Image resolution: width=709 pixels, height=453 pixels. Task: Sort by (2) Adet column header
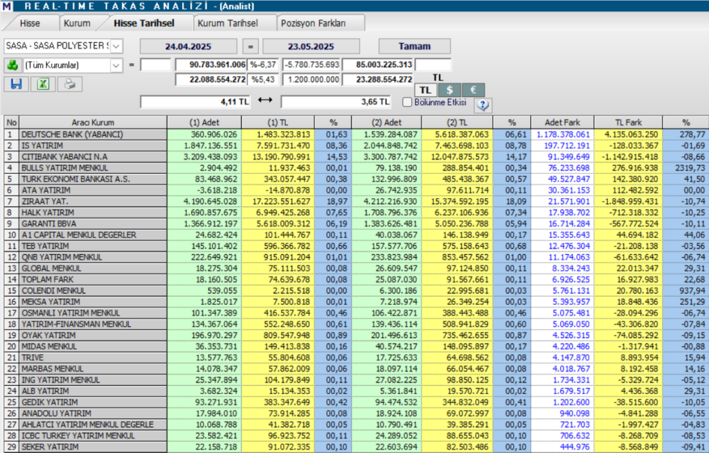point(386,122)
